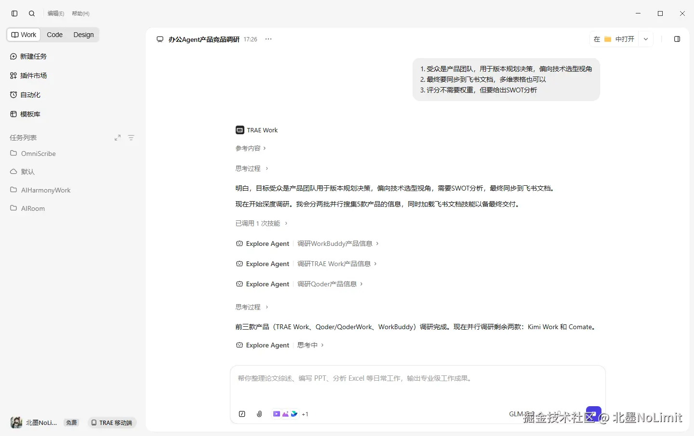The image size is (694, 436).
Task: Click the paragraph starting with 前三款产品
Action: [416, 327]
